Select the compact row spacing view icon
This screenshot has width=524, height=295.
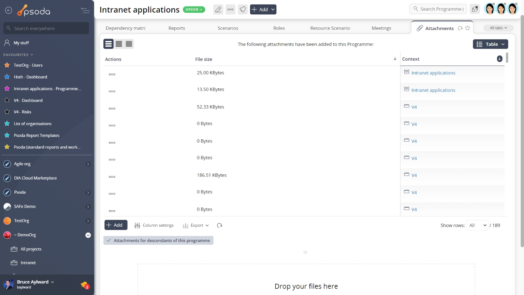coord(129,44)
